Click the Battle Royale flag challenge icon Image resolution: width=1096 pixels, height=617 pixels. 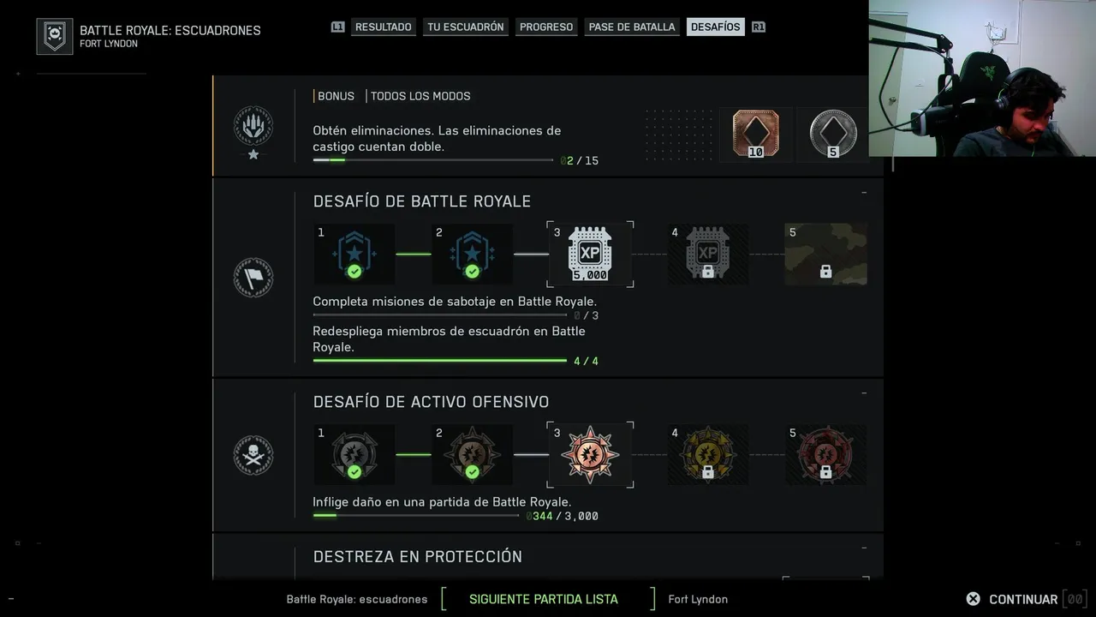[253, 278]
